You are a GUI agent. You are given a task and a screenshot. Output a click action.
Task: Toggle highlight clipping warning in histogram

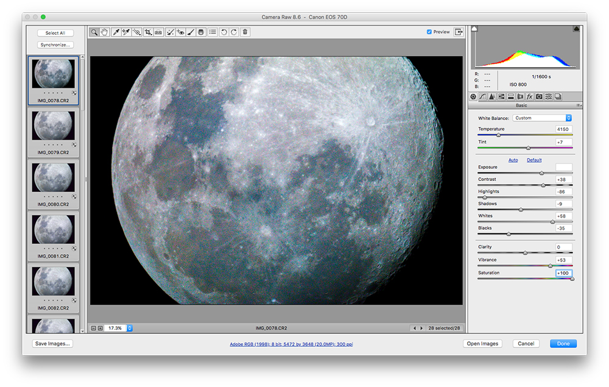click(576, 29)
